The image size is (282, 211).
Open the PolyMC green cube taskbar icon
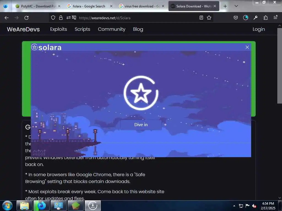(x=76, y=206)
